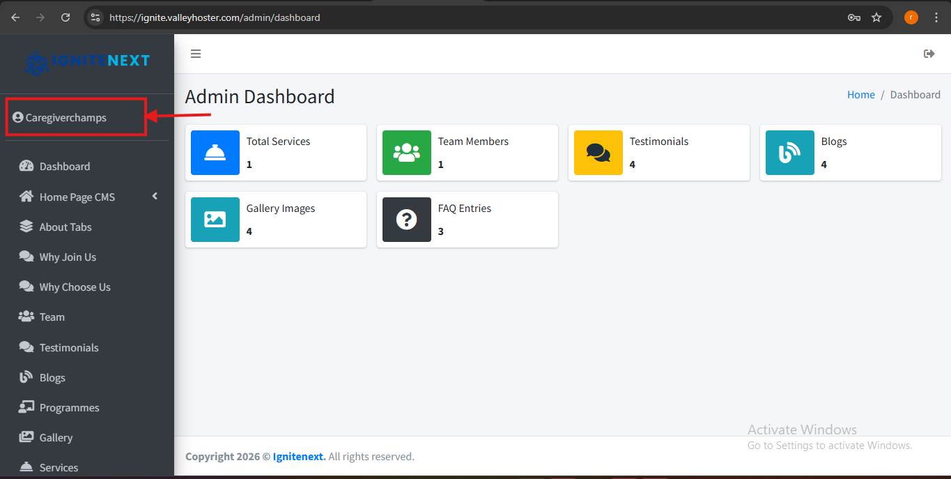951x479 pixels.
Task: Click the yellow Testimonials card icon
Action: [598, 153]
